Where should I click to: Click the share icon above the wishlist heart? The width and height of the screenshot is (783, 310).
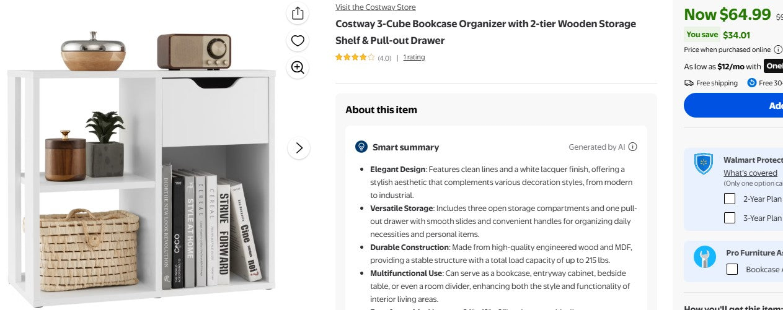coord(298,13)
